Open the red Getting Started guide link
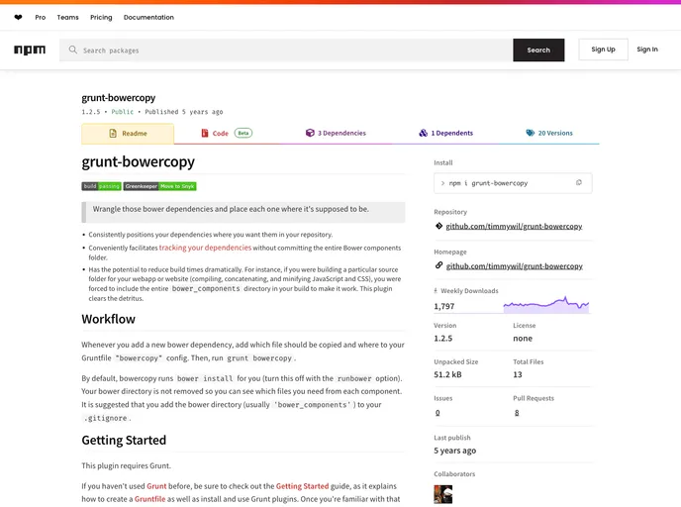The image size is (681, 507). 302,486
